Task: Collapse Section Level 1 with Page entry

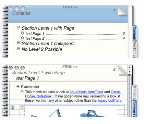Action: pos(18,27)
